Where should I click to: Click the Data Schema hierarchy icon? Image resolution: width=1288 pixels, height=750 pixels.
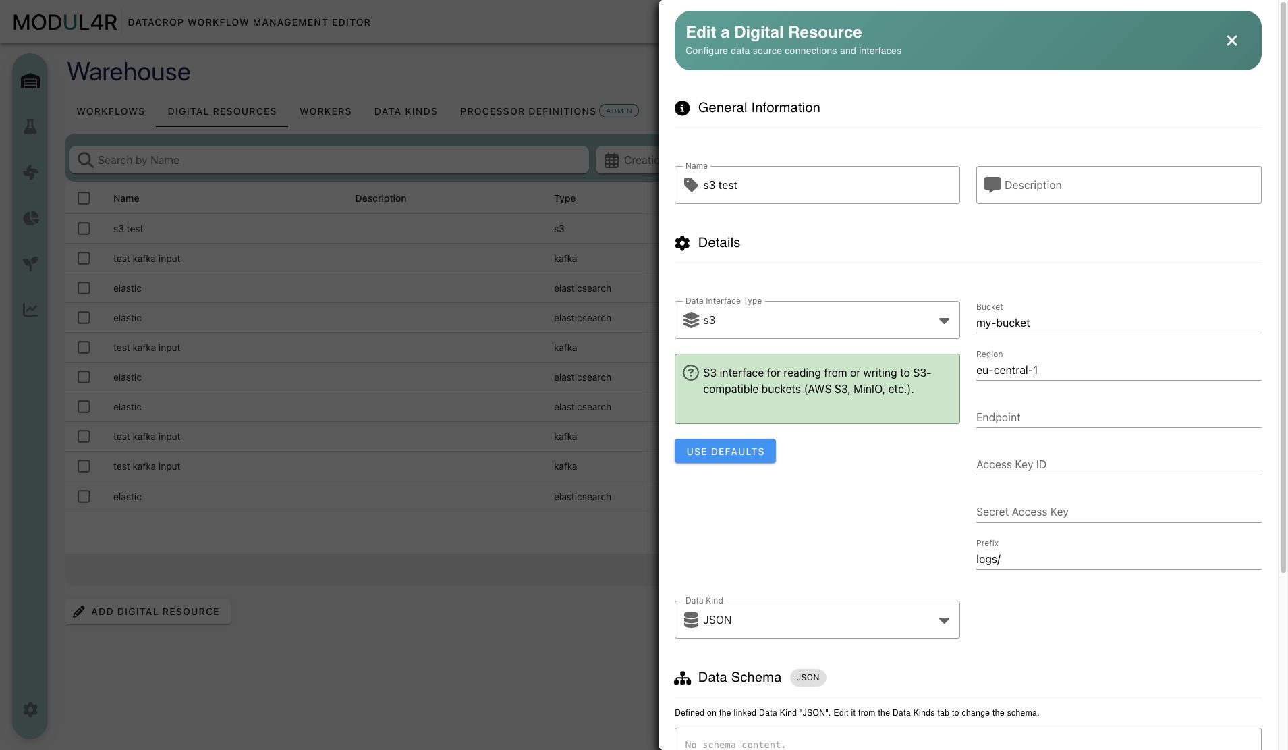pos(682,678)
